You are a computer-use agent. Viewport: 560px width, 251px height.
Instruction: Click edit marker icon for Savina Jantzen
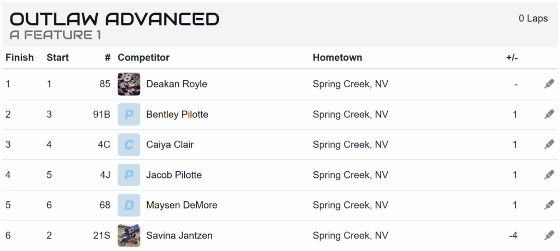[x=549, y=235]
